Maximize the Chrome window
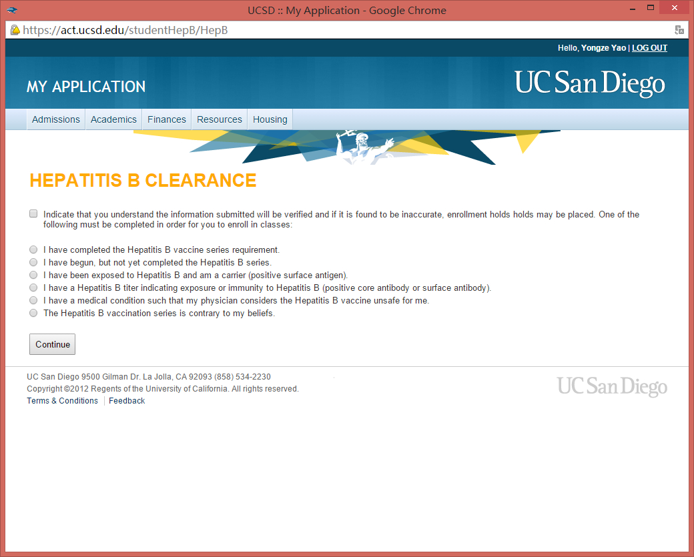Image resolution: width=694 pixels, height=557 pixels. coord(651,8)
